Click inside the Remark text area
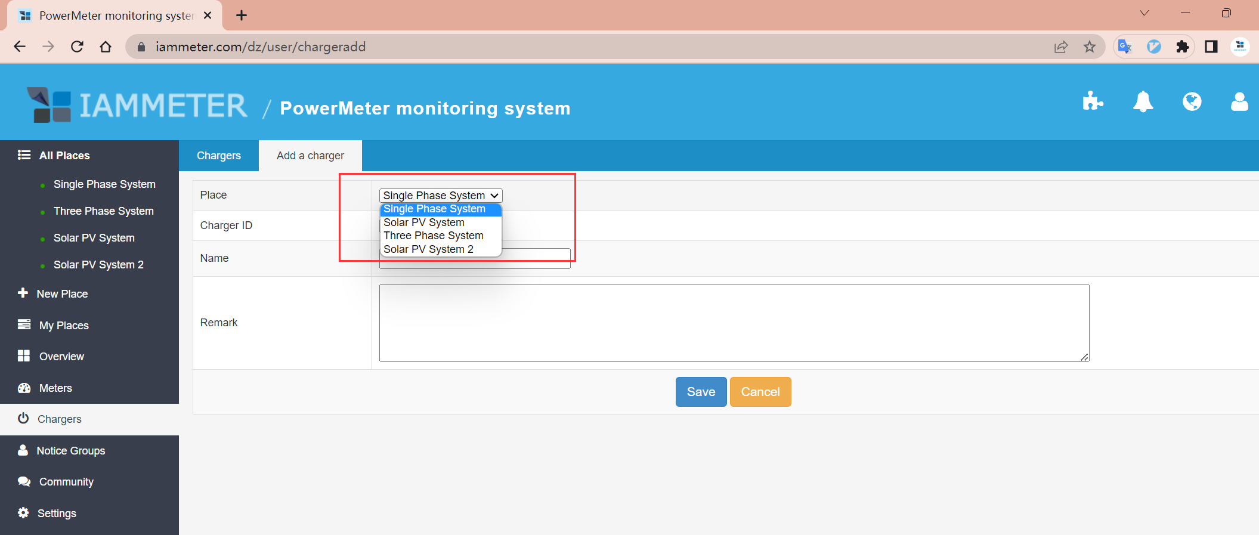Image resolution: width=1259 pixels, height=535 pixels. [x=734, y=323]
